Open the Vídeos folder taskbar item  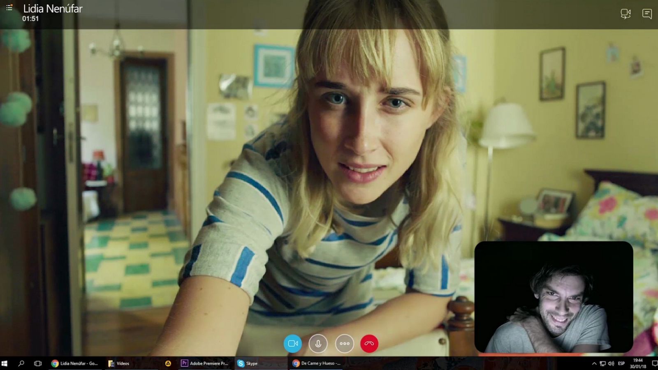click(119, 363)
